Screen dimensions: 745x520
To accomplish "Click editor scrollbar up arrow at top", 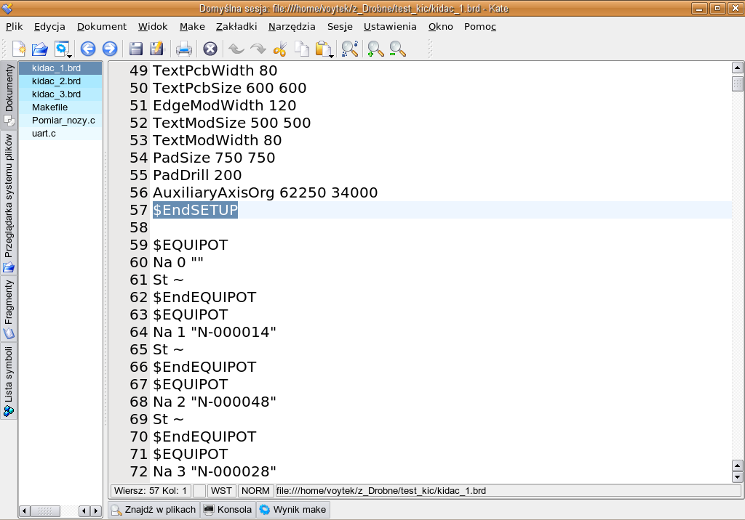I will click(x=738, y=68).
